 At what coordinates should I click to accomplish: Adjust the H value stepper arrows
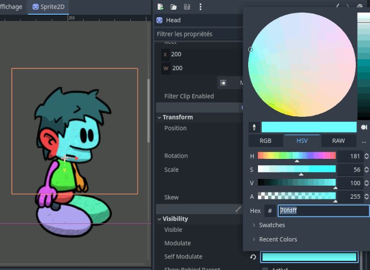point(367,156)
